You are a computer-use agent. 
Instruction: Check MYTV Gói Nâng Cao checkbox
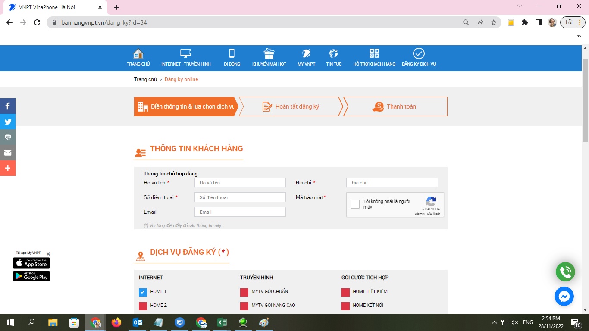pos(244,306)
